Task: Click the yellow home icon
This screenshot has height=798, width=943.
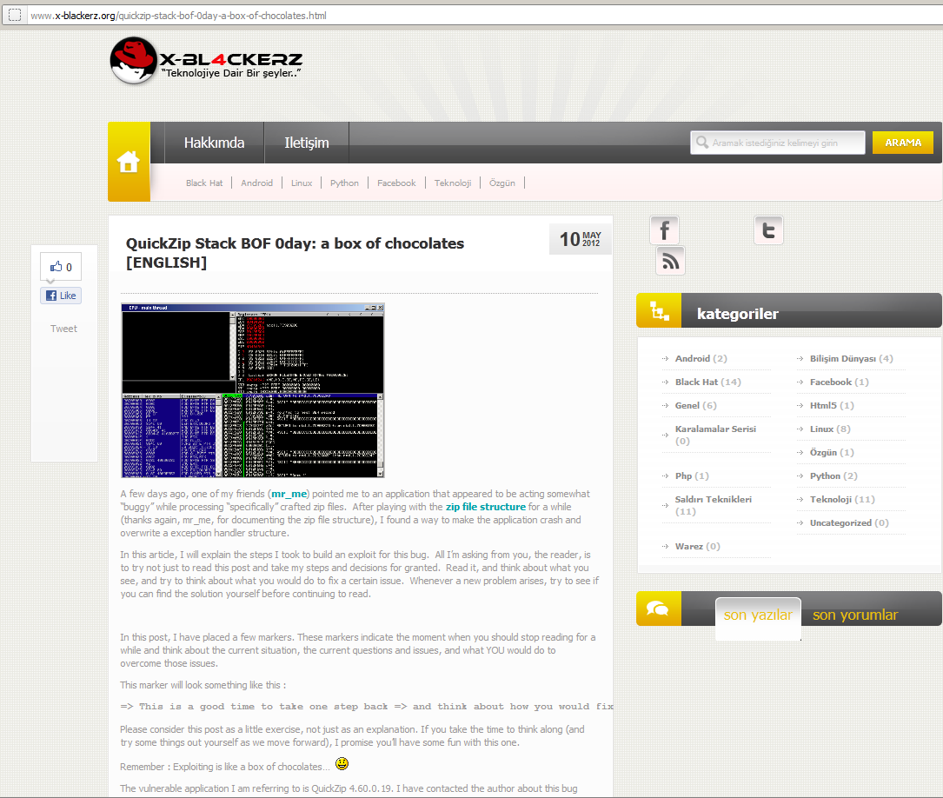Action: tap(129, 163)
